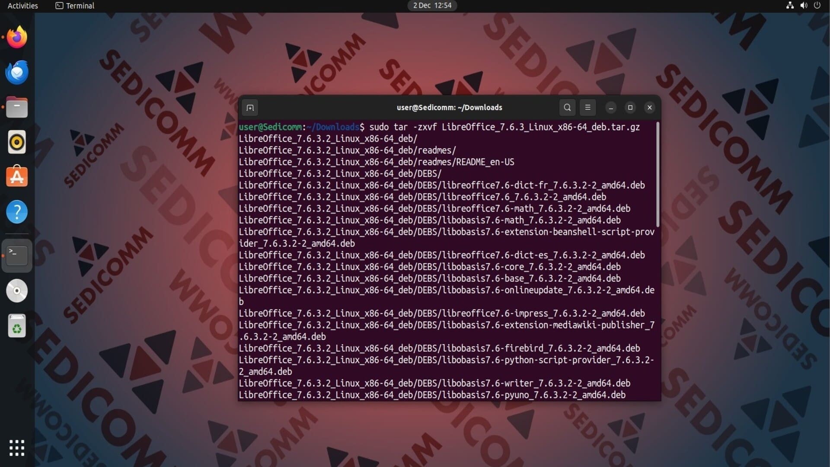This screenshot has width=830, height=467.
Task: Open the terminal hamburger menu
Action: pyautogui.click(x=587, y=108)
